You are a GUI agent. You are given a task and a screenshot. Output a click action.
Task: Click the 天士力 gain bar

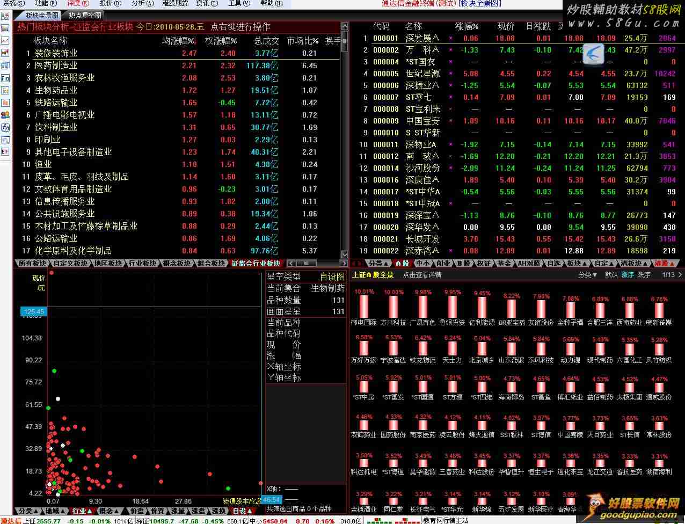[453, 349]
